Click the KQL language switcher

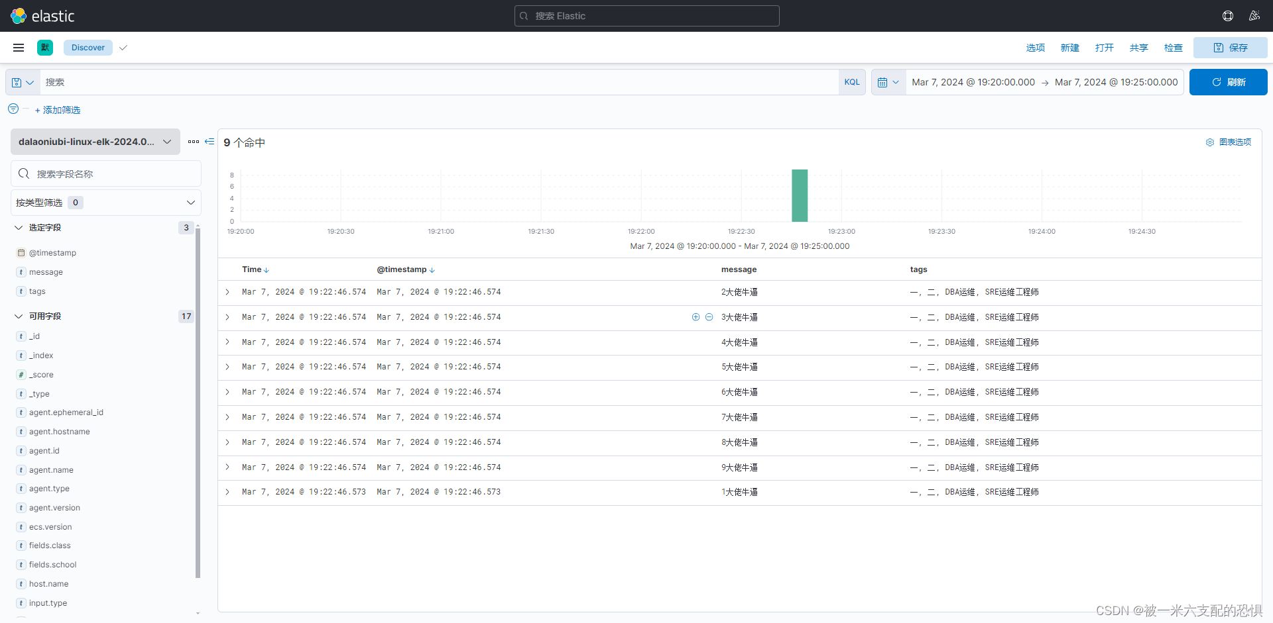click(x=852, y=82)
